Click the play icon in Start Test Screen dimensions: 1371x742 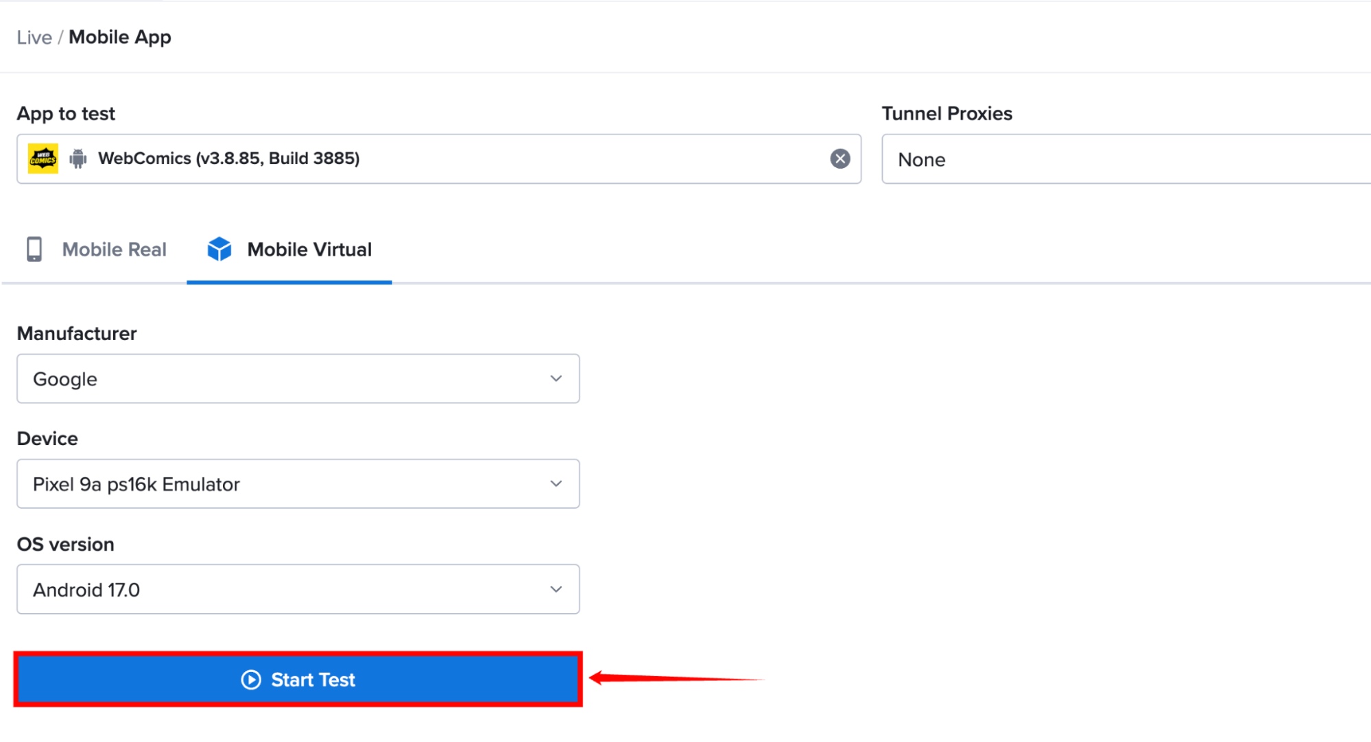tap(251, 680)
